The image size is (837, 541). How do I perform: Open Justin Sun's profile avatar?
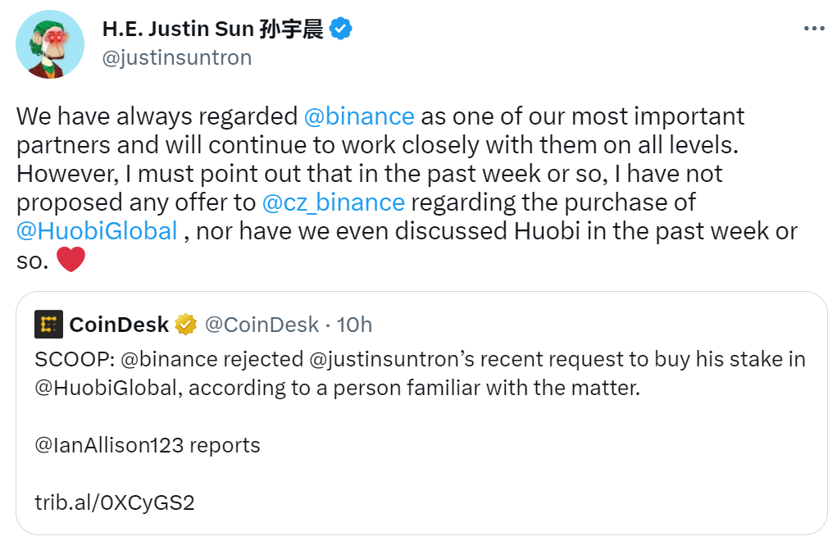(x=50, y=44)
